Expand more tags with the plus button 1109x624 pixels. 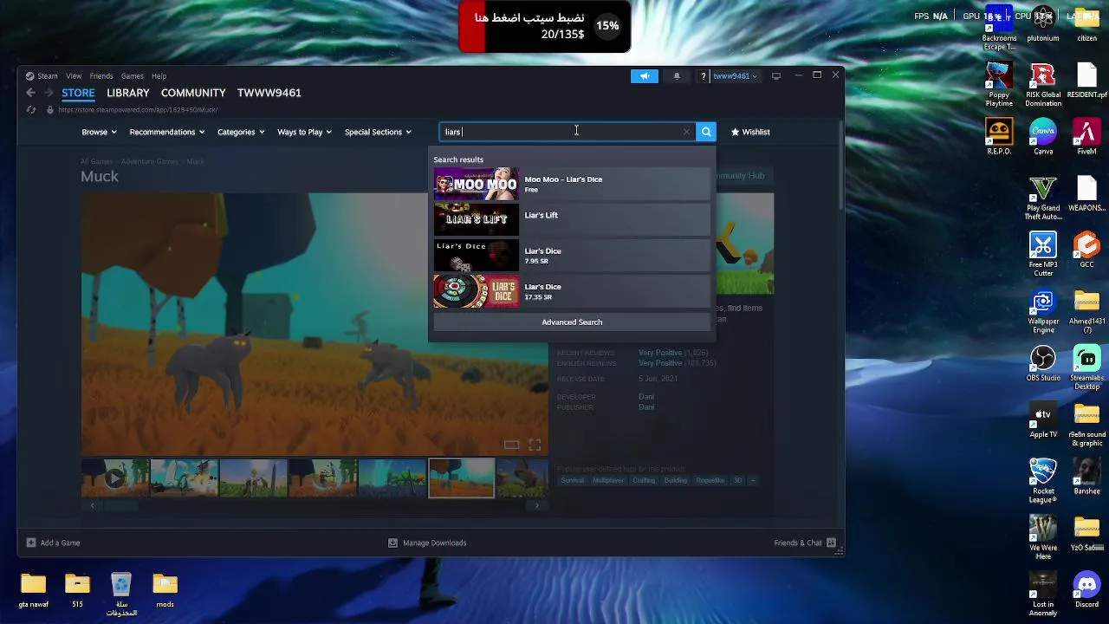(x=752, y=480)
